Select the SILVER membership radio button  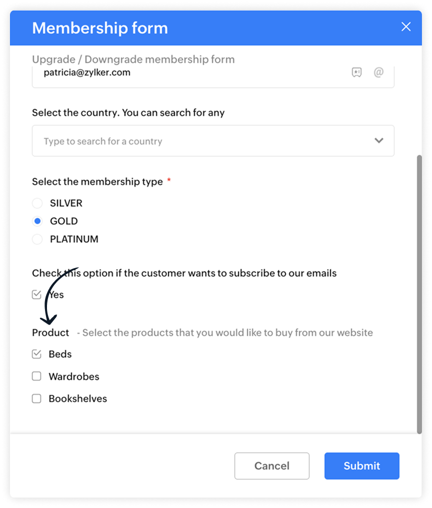coord(37,203)
